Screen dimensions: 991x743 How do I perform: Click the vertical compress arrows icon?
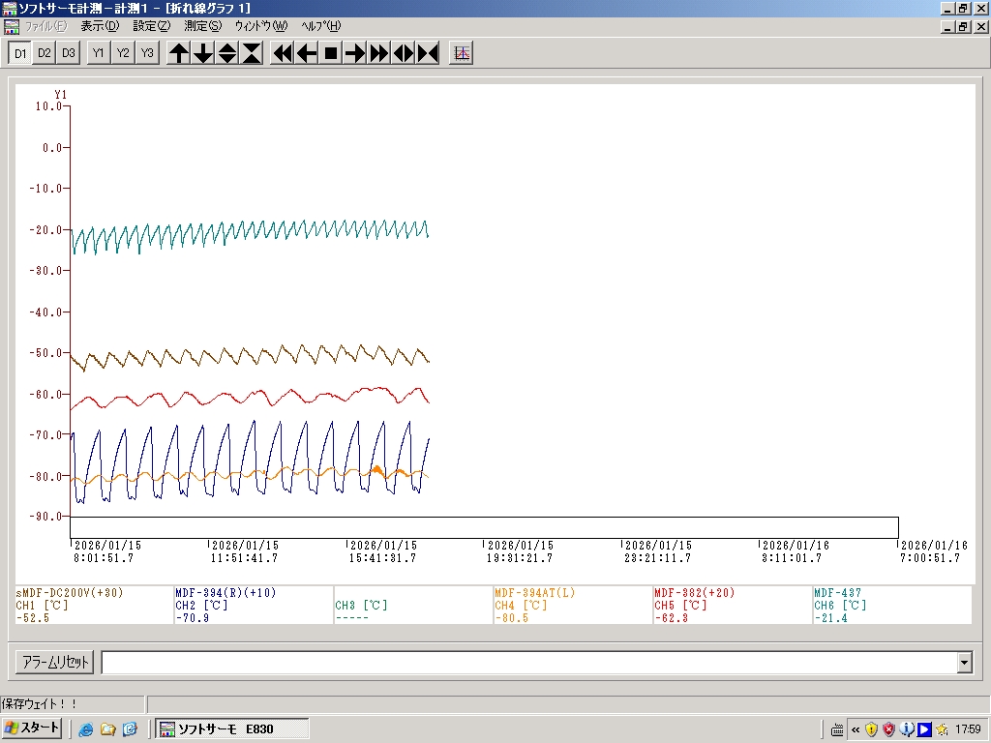(252, 53)
